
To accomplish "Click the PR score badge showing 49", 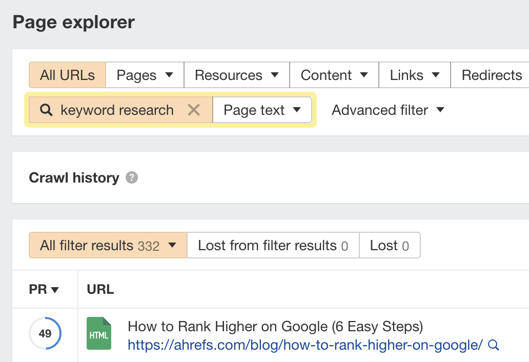I will 45,333.
